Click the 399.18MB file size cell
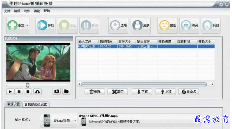232x129 pixels. click(x=127, y=46)
